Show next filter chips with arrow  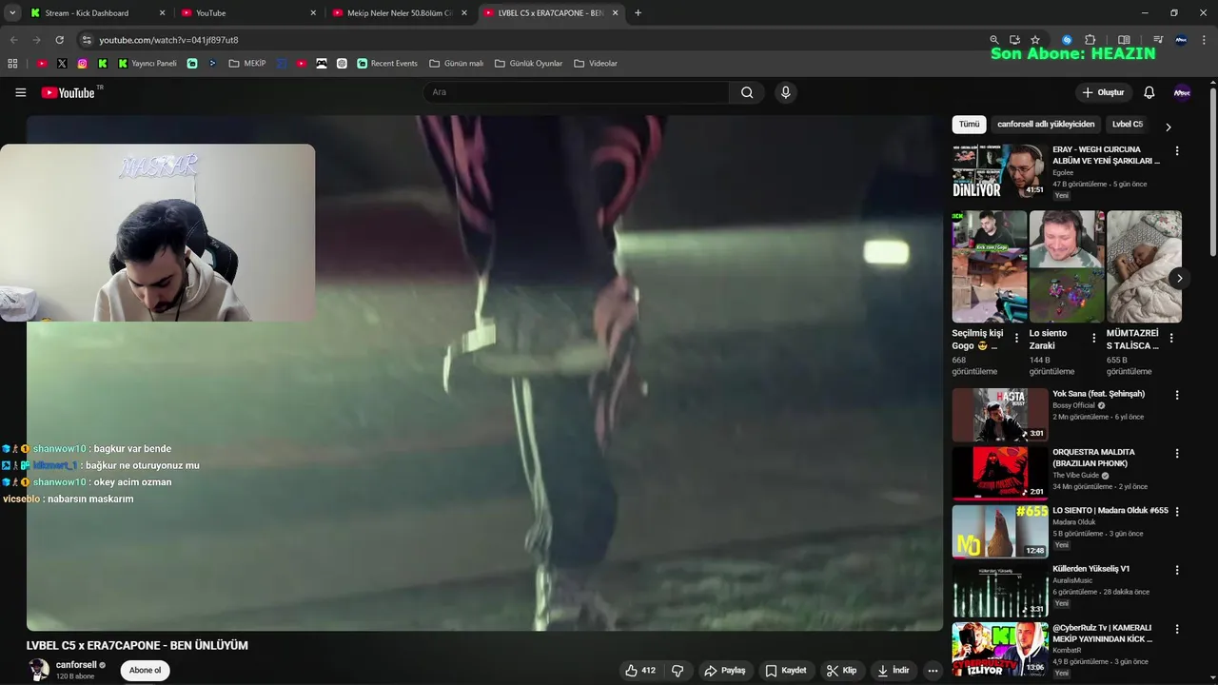click(x=1169, y=127)
